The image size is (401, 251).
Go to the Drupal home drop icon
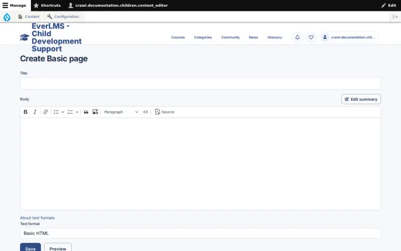point(7,17)
